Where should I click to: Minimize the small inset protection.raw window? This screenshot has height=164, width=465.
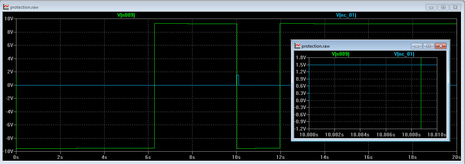pos(416,46)
